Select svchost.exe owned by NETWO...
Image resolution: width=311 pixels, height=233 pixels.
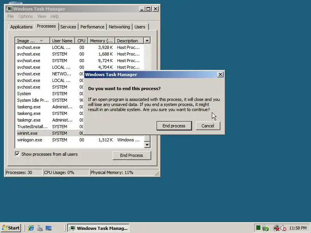50,74
